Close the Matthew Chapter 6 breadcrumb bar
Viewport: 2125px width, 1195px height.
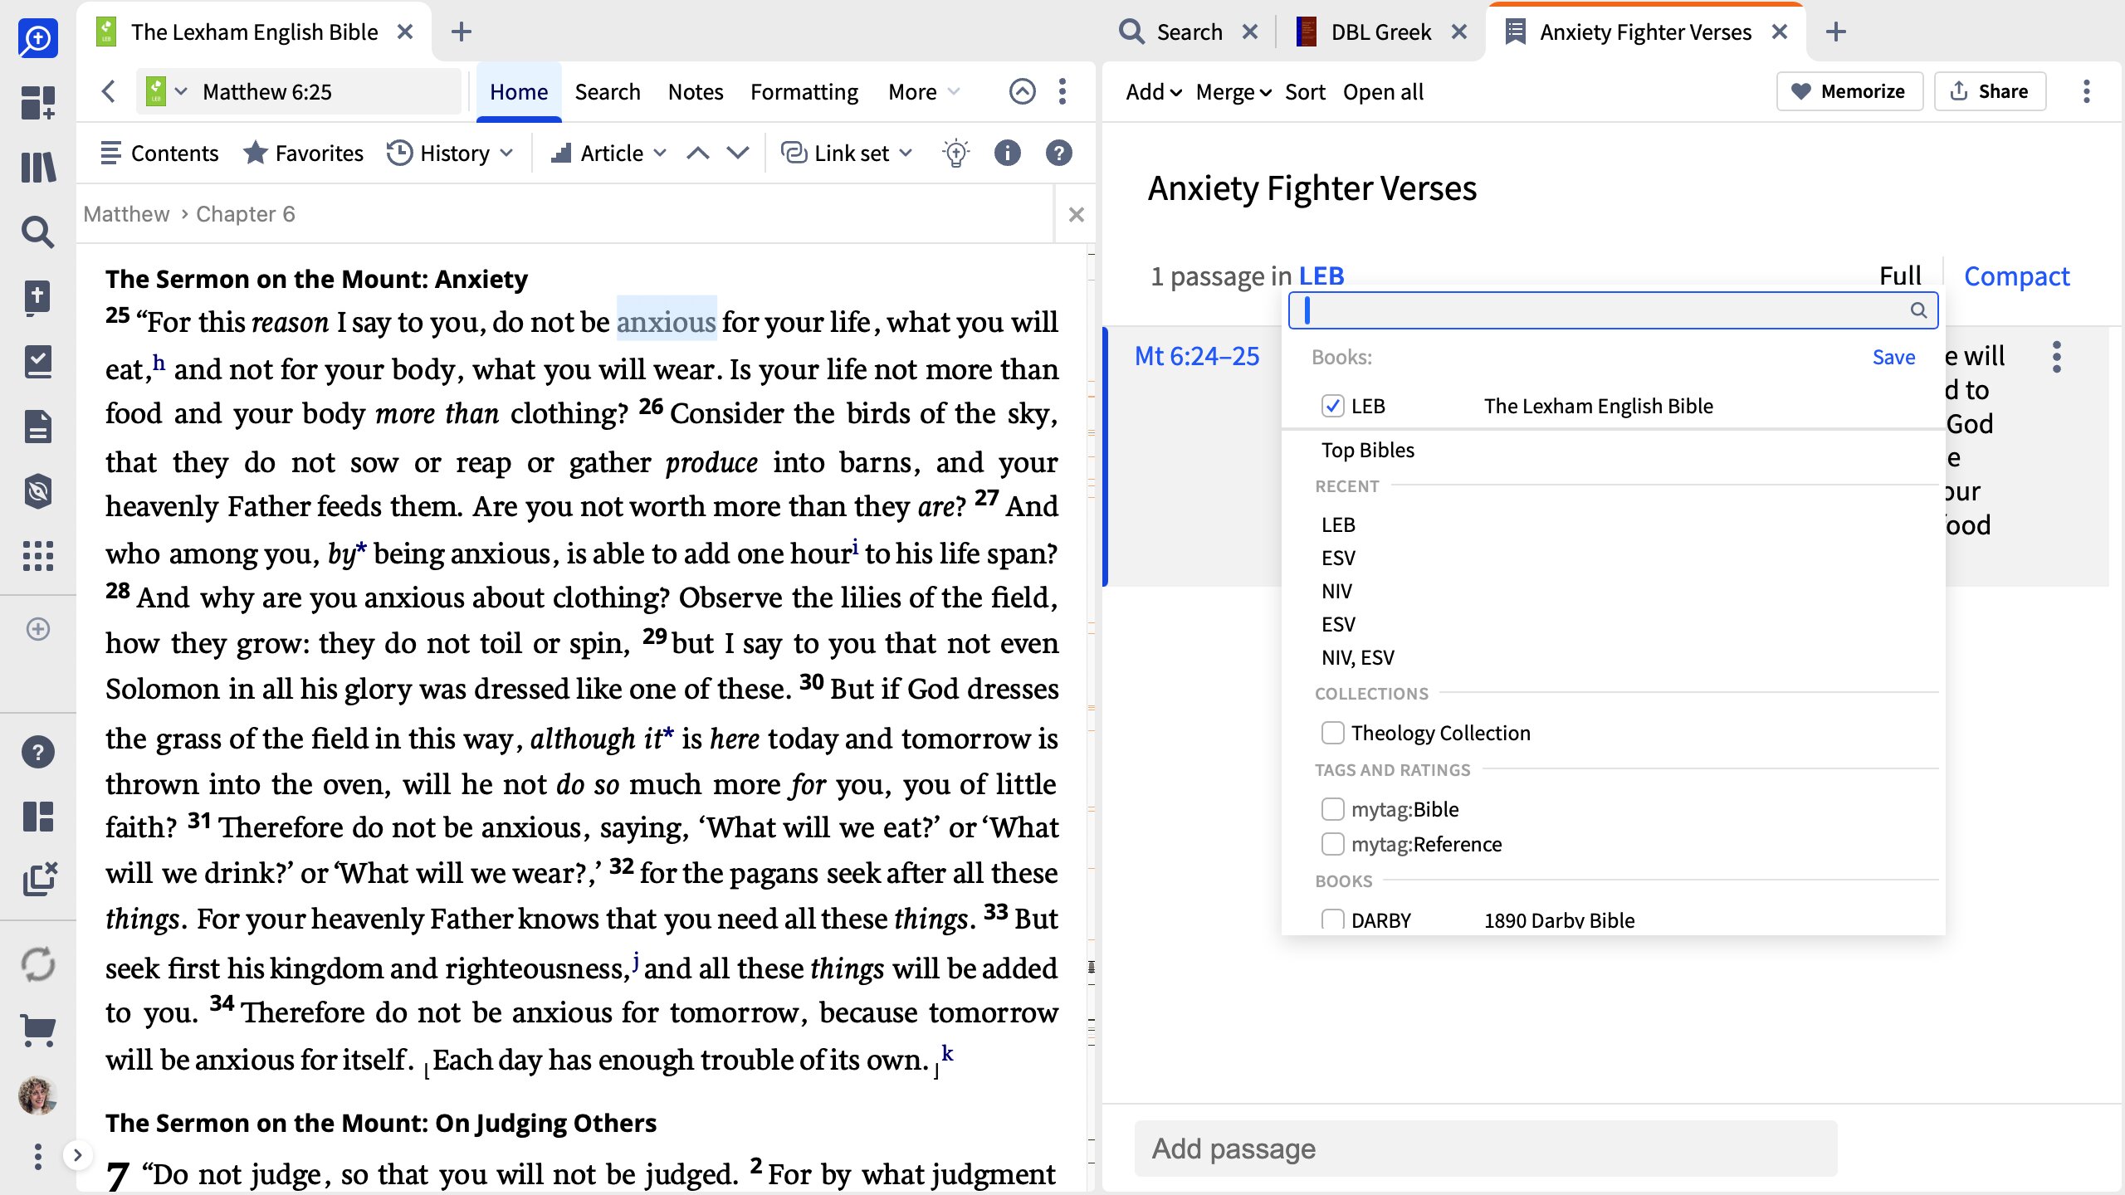pyautogui.click(x=1077, y=215)
